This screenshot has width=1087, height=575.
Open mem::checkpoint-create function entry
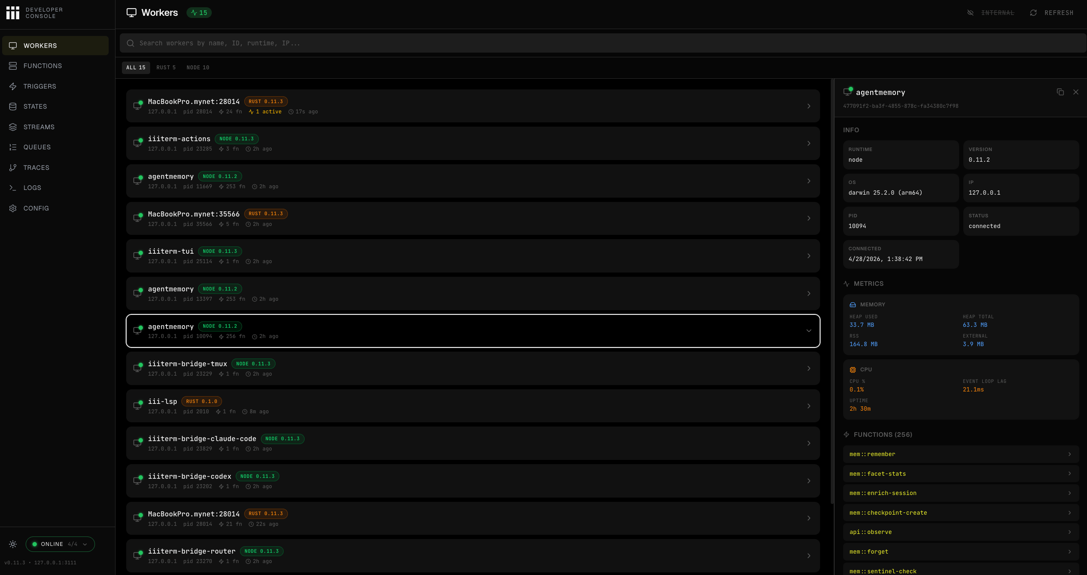pos(961,513)
